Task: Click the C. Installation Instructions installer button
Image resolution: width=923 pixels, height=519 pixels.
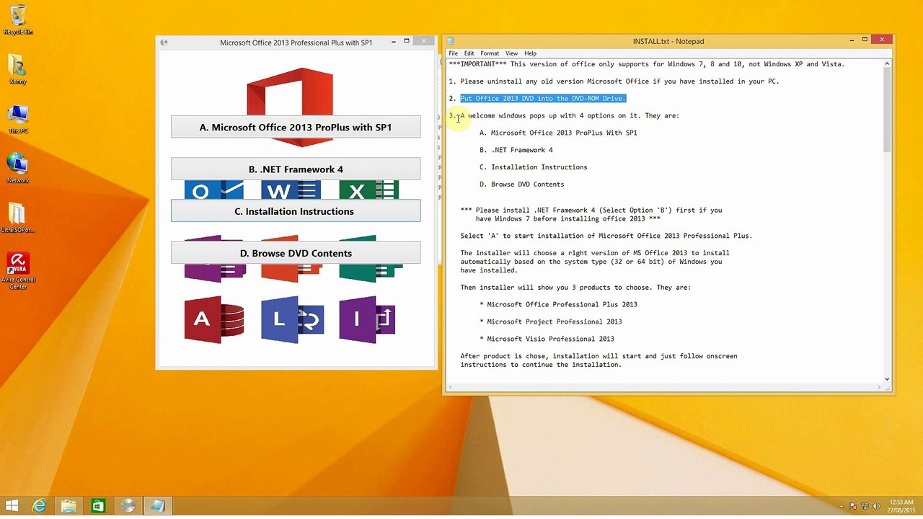Action: pyautogui.click(x=296, y=210)
